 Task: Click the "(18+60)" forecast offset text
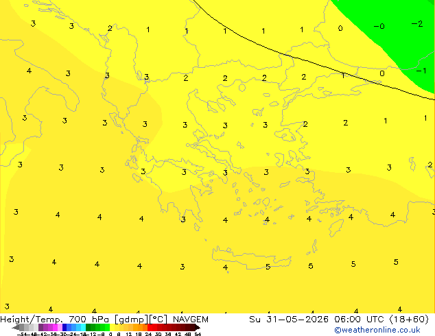tap(409, 320)
